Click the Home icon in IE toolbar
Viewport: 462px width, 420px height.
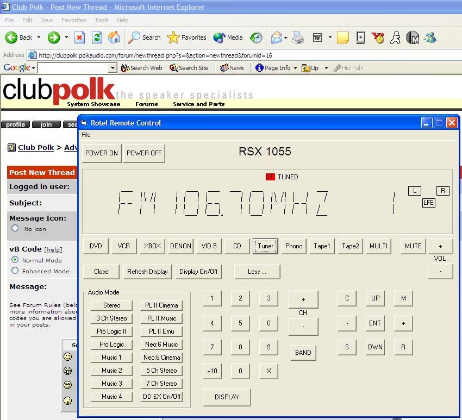click(114, 37)
